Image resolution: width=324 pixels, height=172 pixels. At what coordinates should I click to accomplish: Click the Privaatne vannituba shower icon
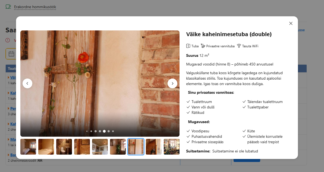203,46
